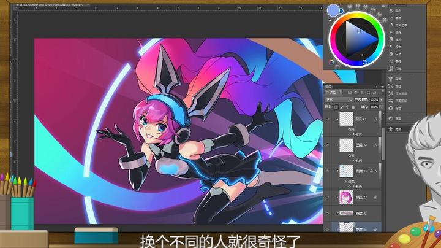441x248 pixels.
Task: Open the 工具预设 tool presets panel icon
Action: [x=391, y=93]
